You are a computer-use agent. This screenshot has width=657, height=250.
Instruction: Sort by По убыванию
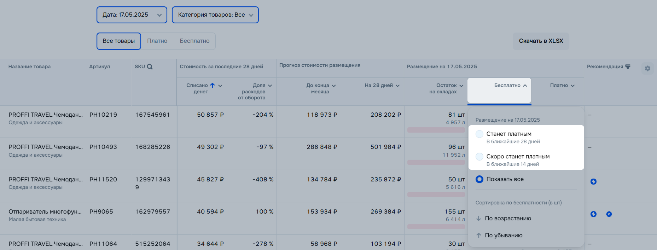click(504, 236)
